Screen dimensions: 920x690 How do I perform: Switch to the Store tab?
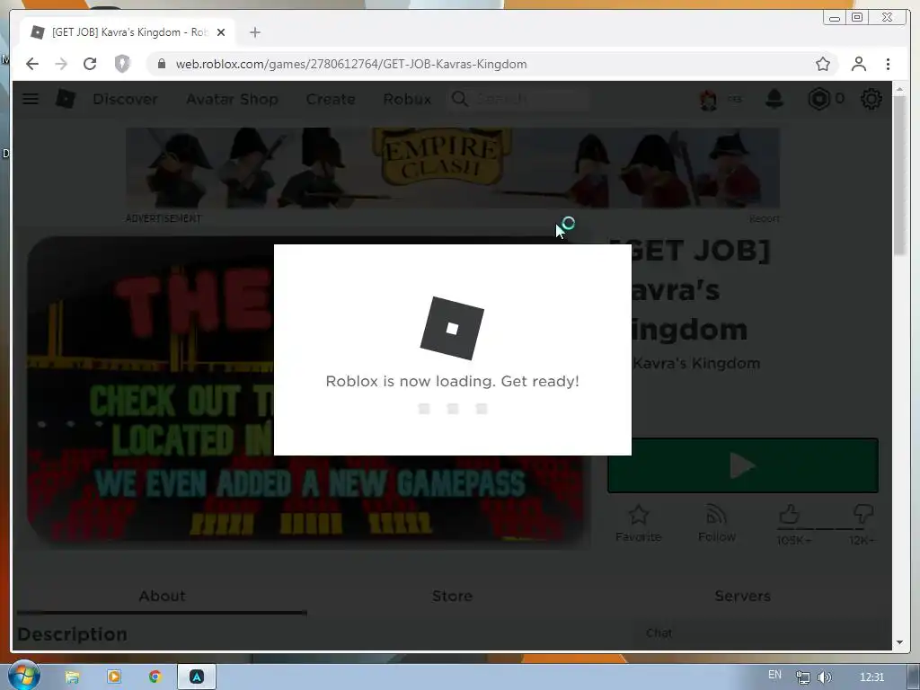(x=452, y=597)
